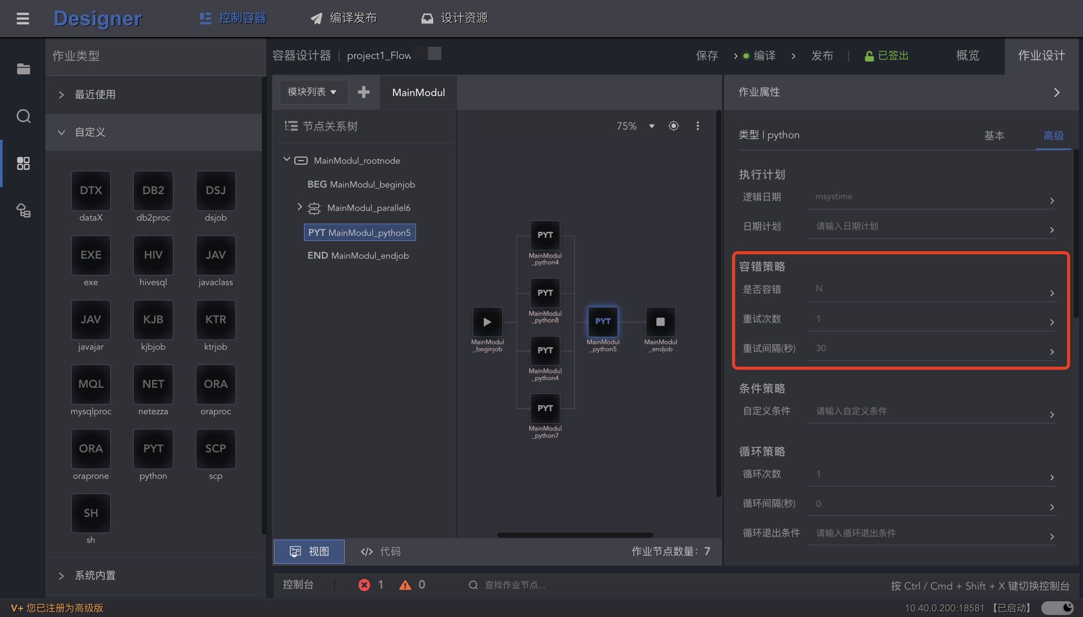Click the plus icon to add module
Screen dimensions: 1083x617
(364, 92)
